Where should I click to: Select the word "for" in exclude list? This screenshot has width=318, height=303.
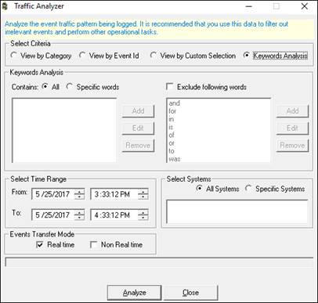pos(172,111)
